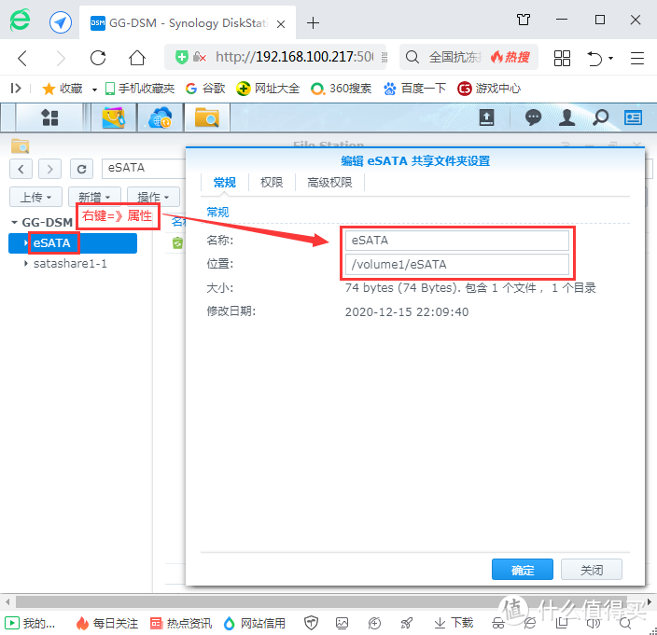Open the 新增 dropdown button
The height and width of the screenshot is (635, 657).
click(94, 197)
